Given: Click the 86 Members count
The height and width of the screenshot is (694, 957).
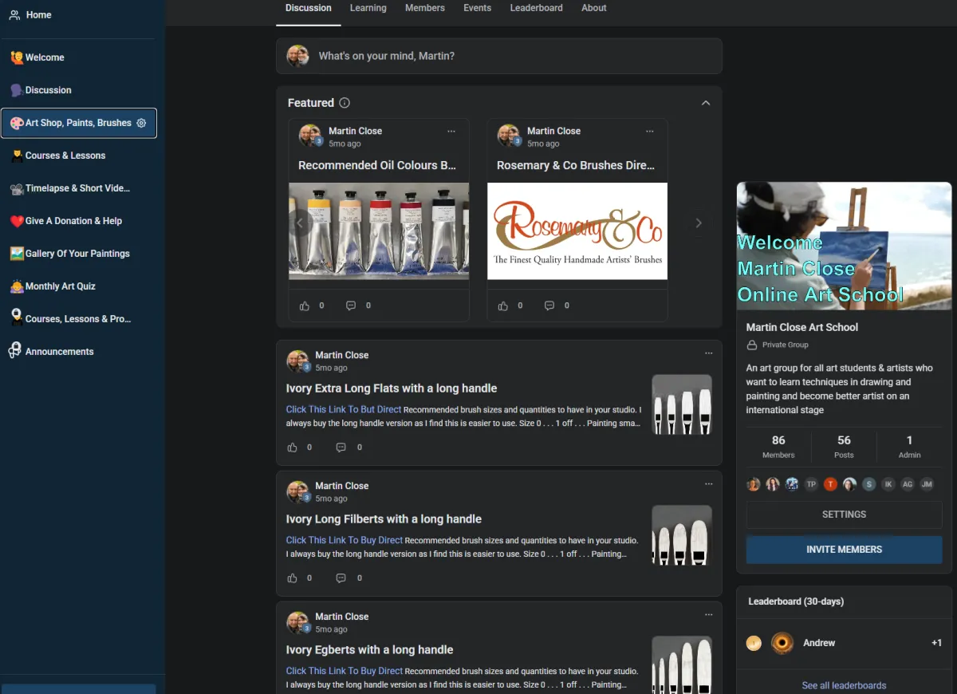Looking at the screenshot, I should click(778, 447).
